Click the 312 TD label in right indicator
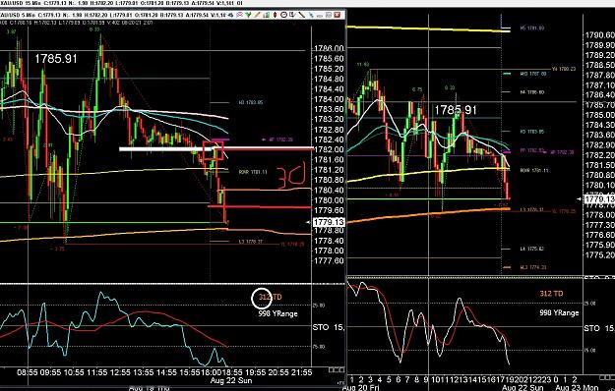Viewport: 615px width, 391px height. 551,294
